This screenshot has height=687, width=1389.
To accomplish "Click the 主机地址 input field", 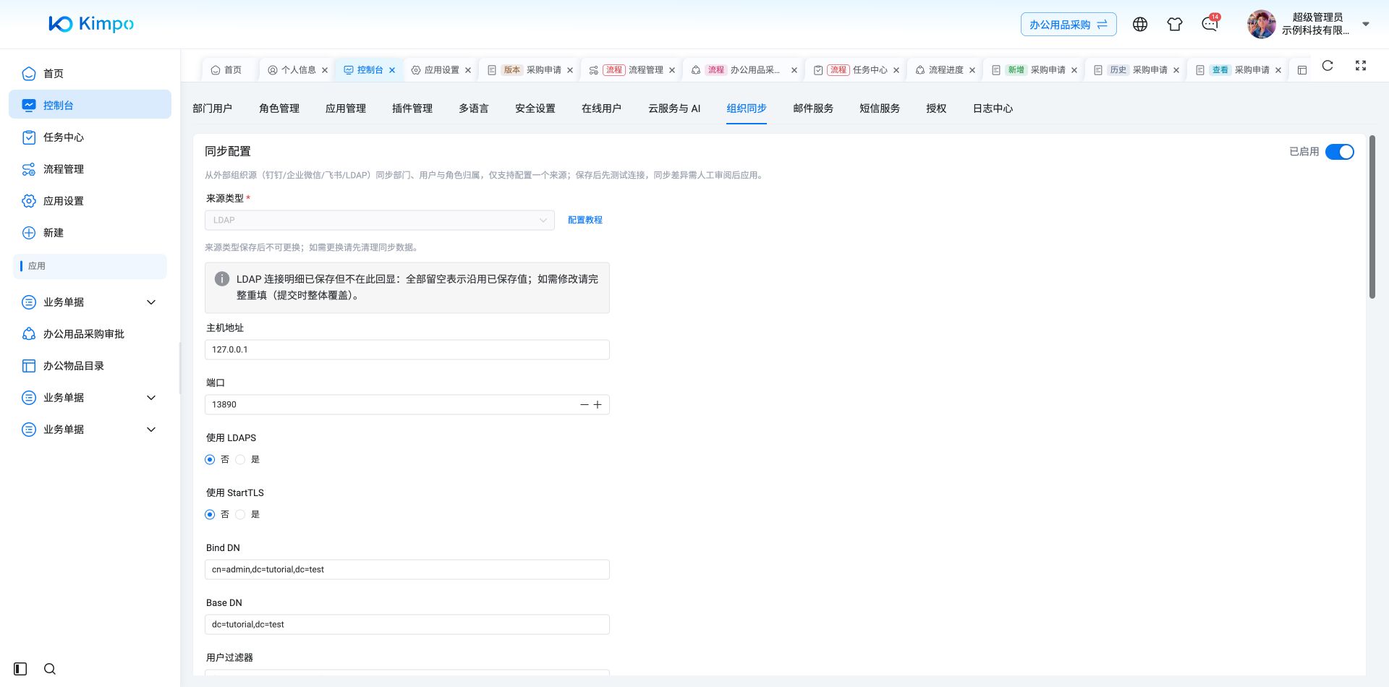I will click(x=407, y=349).
